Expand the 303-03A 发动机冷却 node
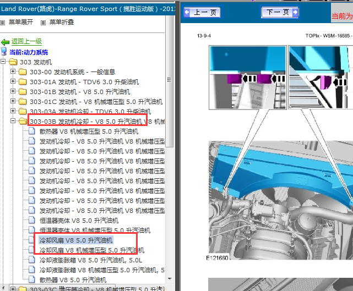The height and width of the screenshot is (291, 353). click(x=13, y=111)
